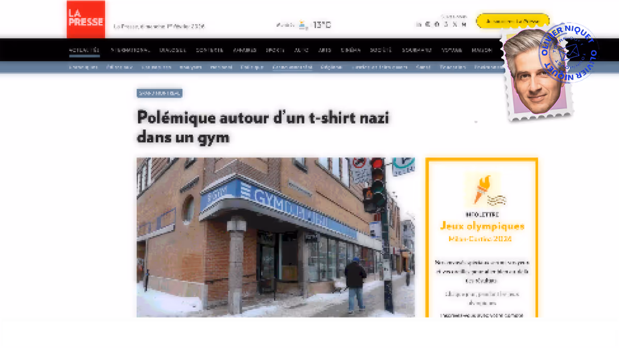
Task: Open the nazi t-shirt gym headline article
Action: (x=262, y=127)
